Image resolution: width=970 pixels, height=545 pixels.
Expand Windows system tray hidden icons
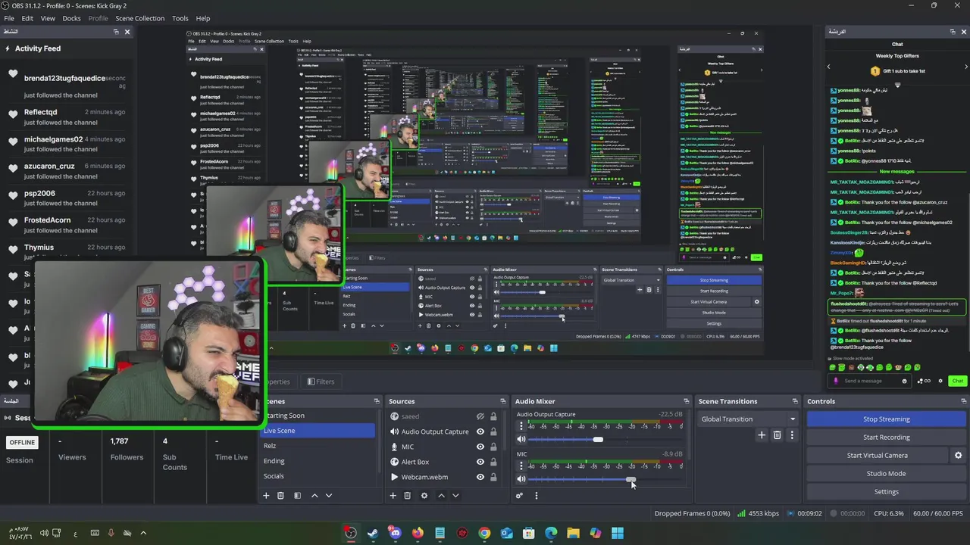[143, 533]
